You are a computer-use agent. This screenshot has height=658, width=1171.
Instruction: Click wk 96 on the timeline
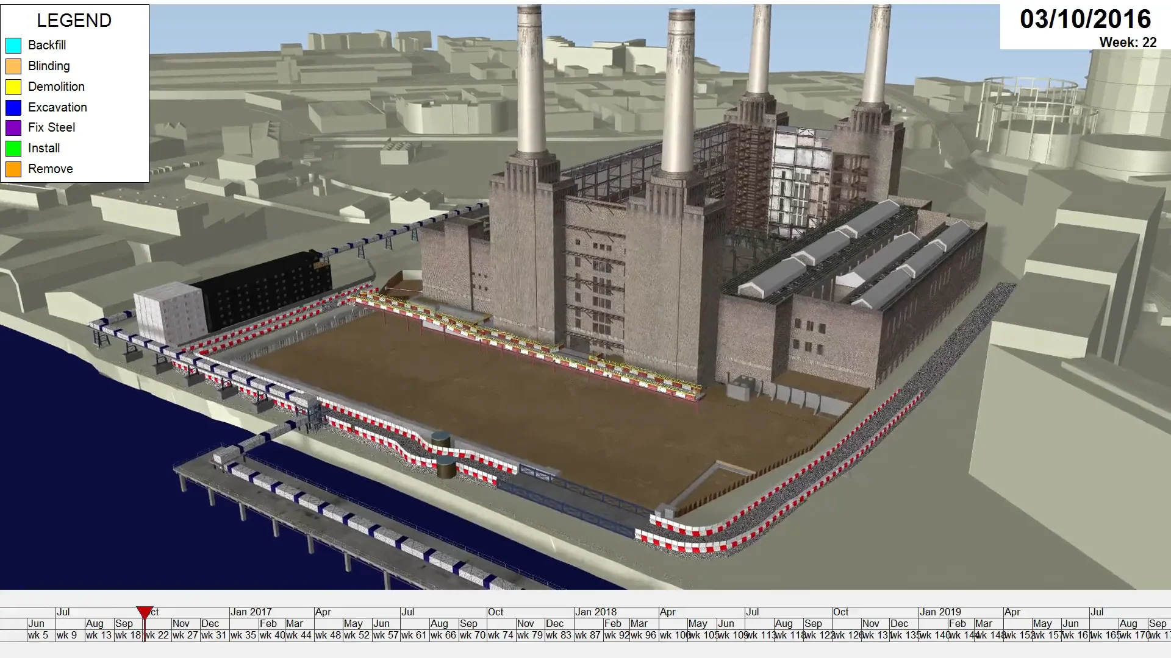pyautogui.click(x=644, y=635)
